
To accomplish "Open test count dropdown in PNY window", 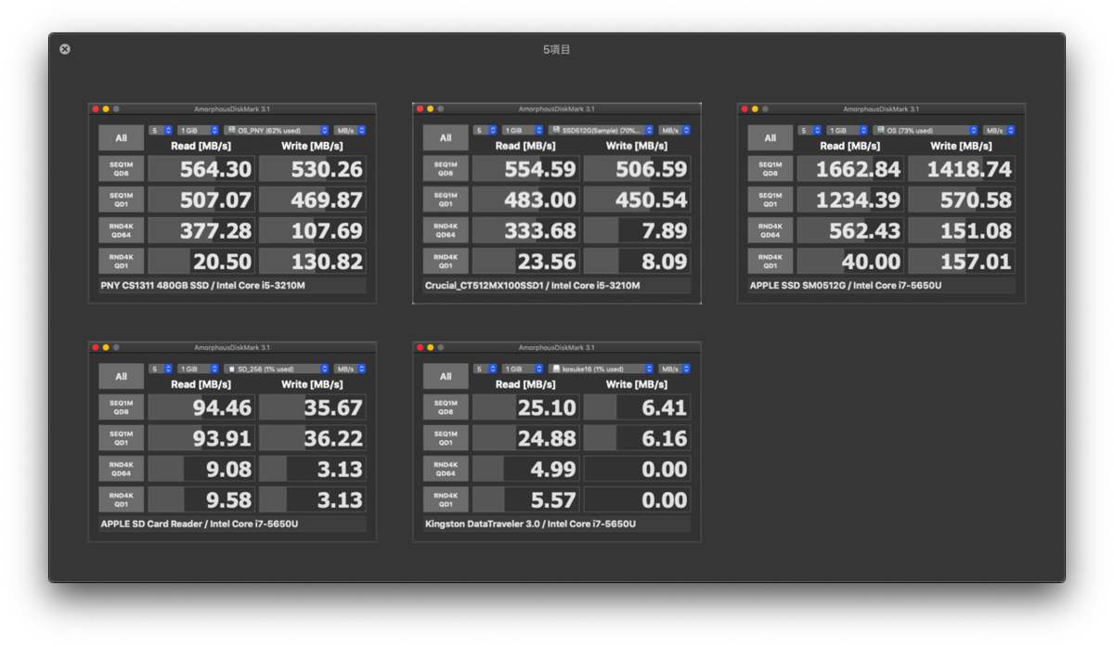I will (161, 131).
